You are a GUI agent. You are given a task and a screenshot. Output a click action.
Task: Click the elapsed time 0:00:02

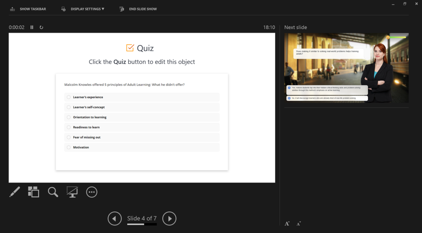click(16, 27)
